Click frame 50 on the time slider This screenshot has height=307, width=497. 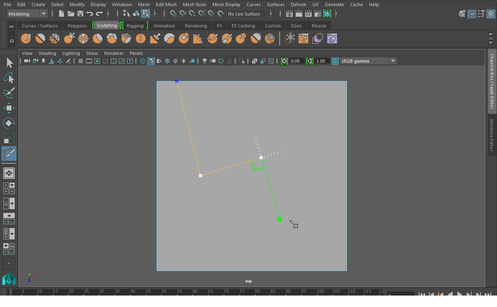pyautogui.click(x=164, y=291)
